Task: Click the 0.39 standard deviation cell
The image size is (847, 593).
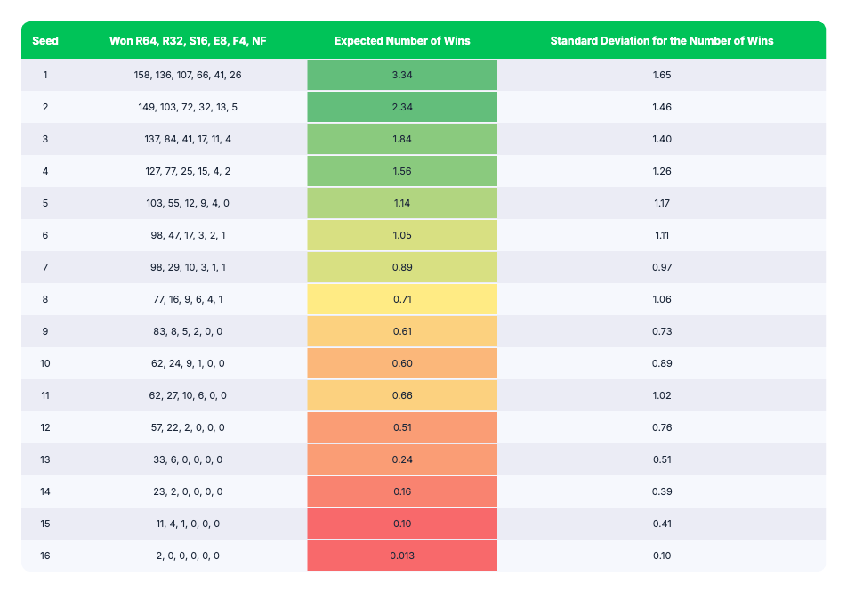Action: 661,491
